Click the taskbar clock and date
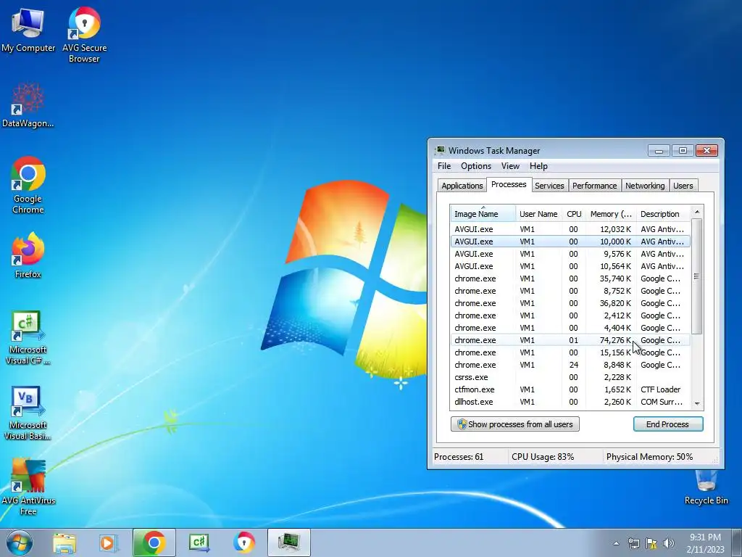This screenshot has width=742, height=557. [x=705, y=543]
